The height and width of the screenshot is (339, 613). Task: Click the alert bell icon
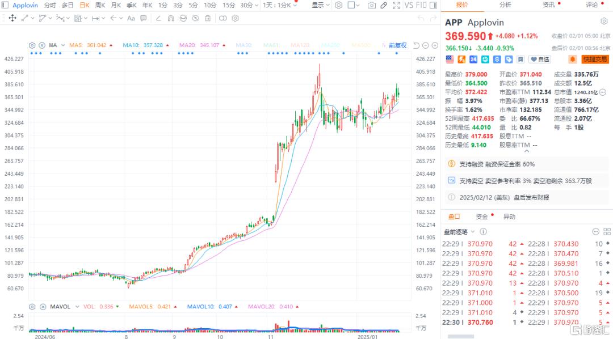(572, 59)
